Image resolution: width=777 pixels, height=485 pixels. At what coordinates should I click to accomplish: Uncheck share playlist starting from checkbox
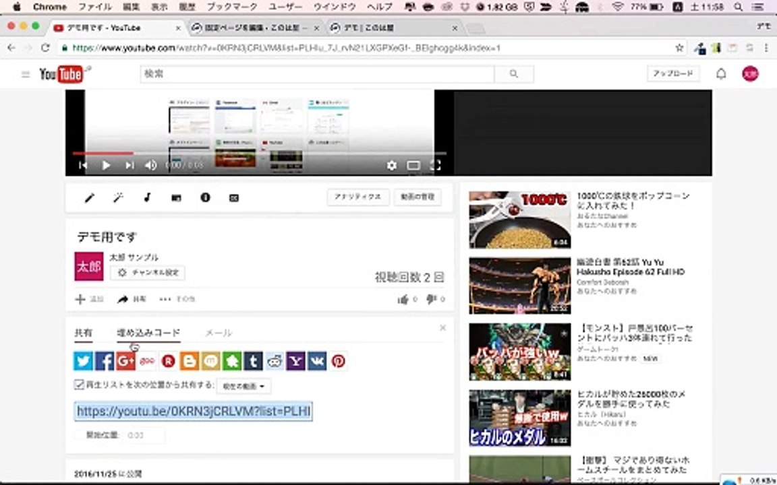[x=79, y=385]
